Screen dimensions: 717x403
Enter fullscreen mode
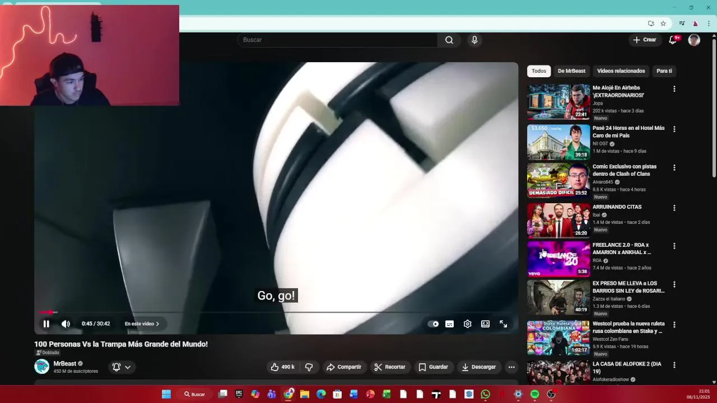503,324
